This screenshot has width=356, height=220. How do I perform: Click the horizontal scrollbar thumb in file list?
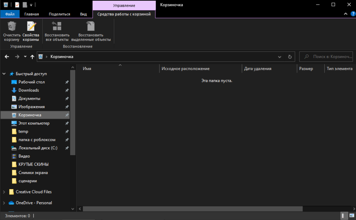[193, 209]
